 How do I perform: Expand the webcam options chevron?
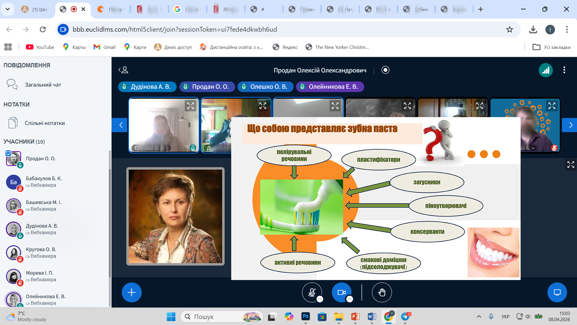[x=350, y=299]
